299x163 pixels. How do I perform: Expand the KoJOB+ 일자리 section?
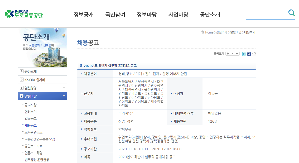64,79
